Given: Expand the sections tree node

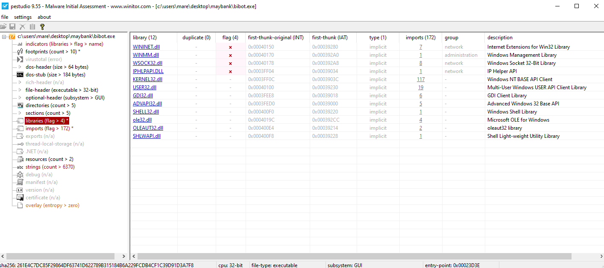Looking at the screenshot, I should [20, 113].
